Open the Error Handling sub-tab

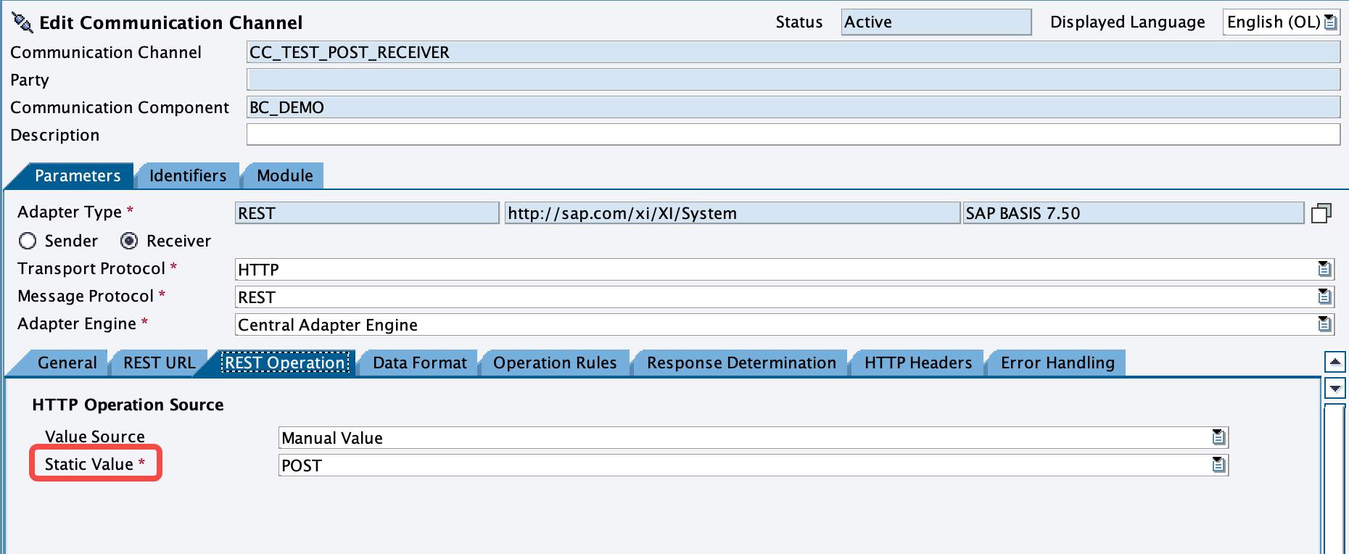[1057, 363]
